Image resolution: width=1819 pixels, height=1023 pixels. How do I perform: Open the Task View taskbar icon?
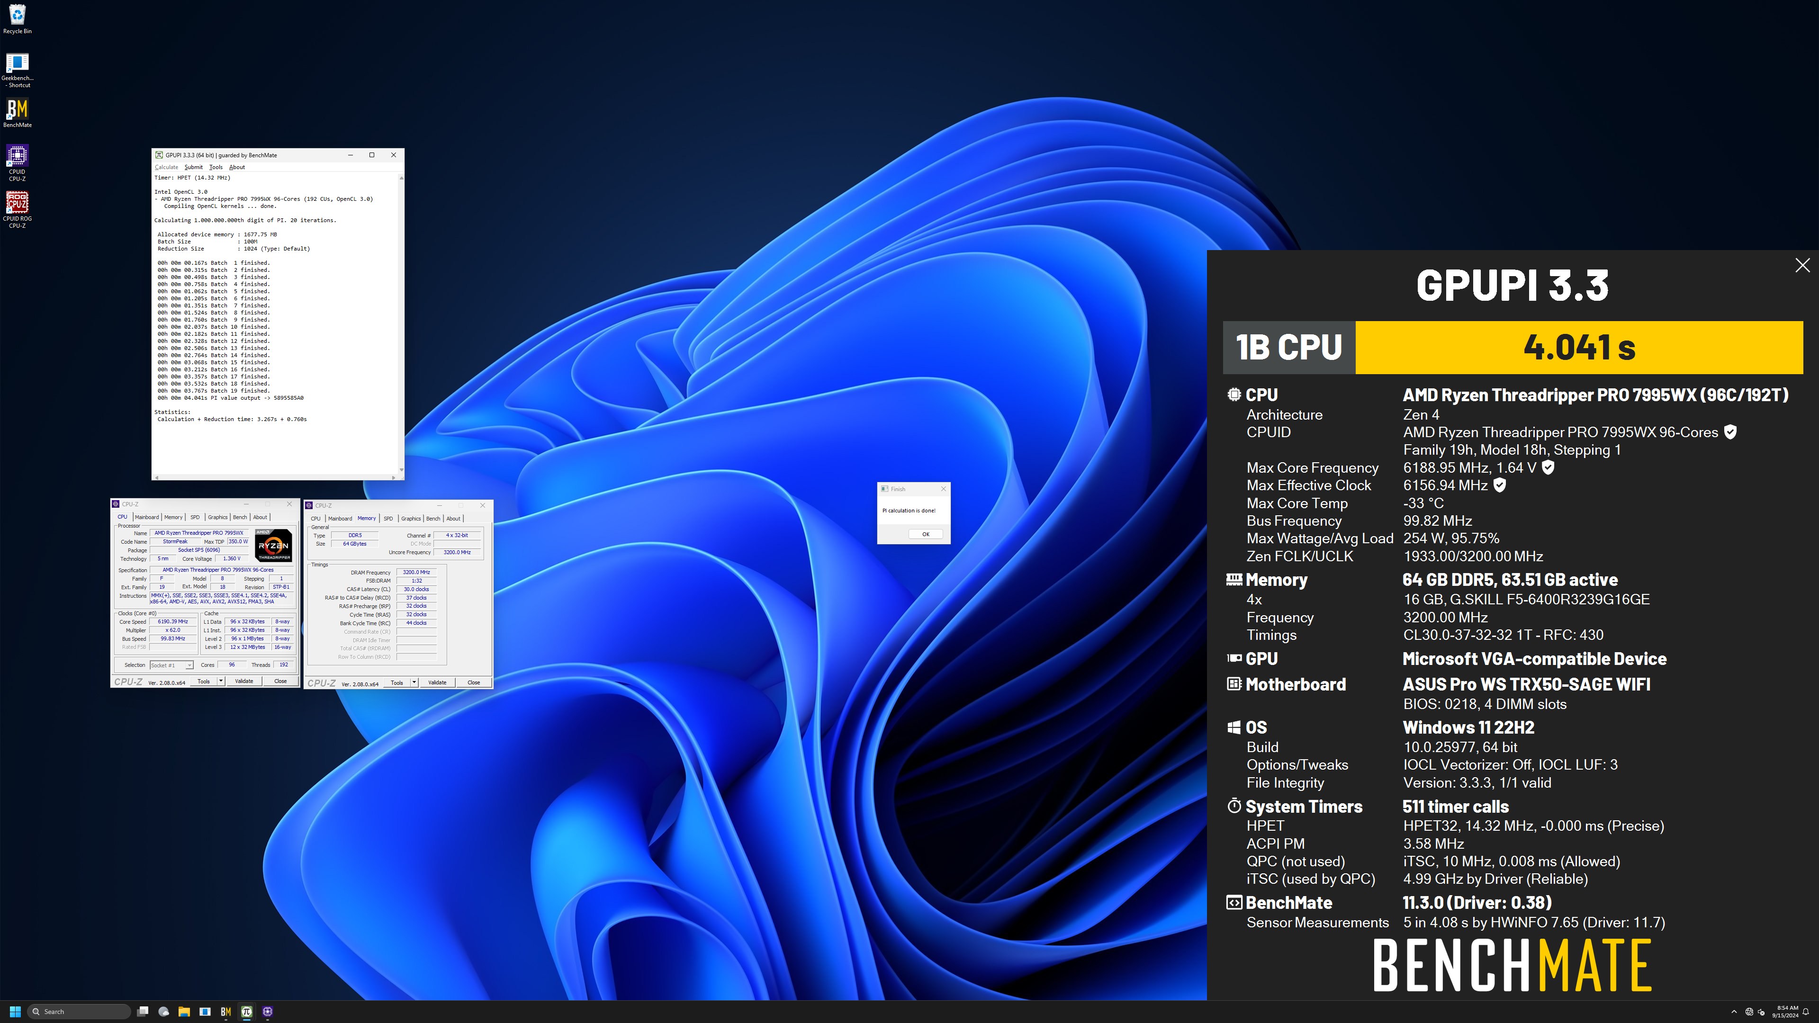point(143,1011)
